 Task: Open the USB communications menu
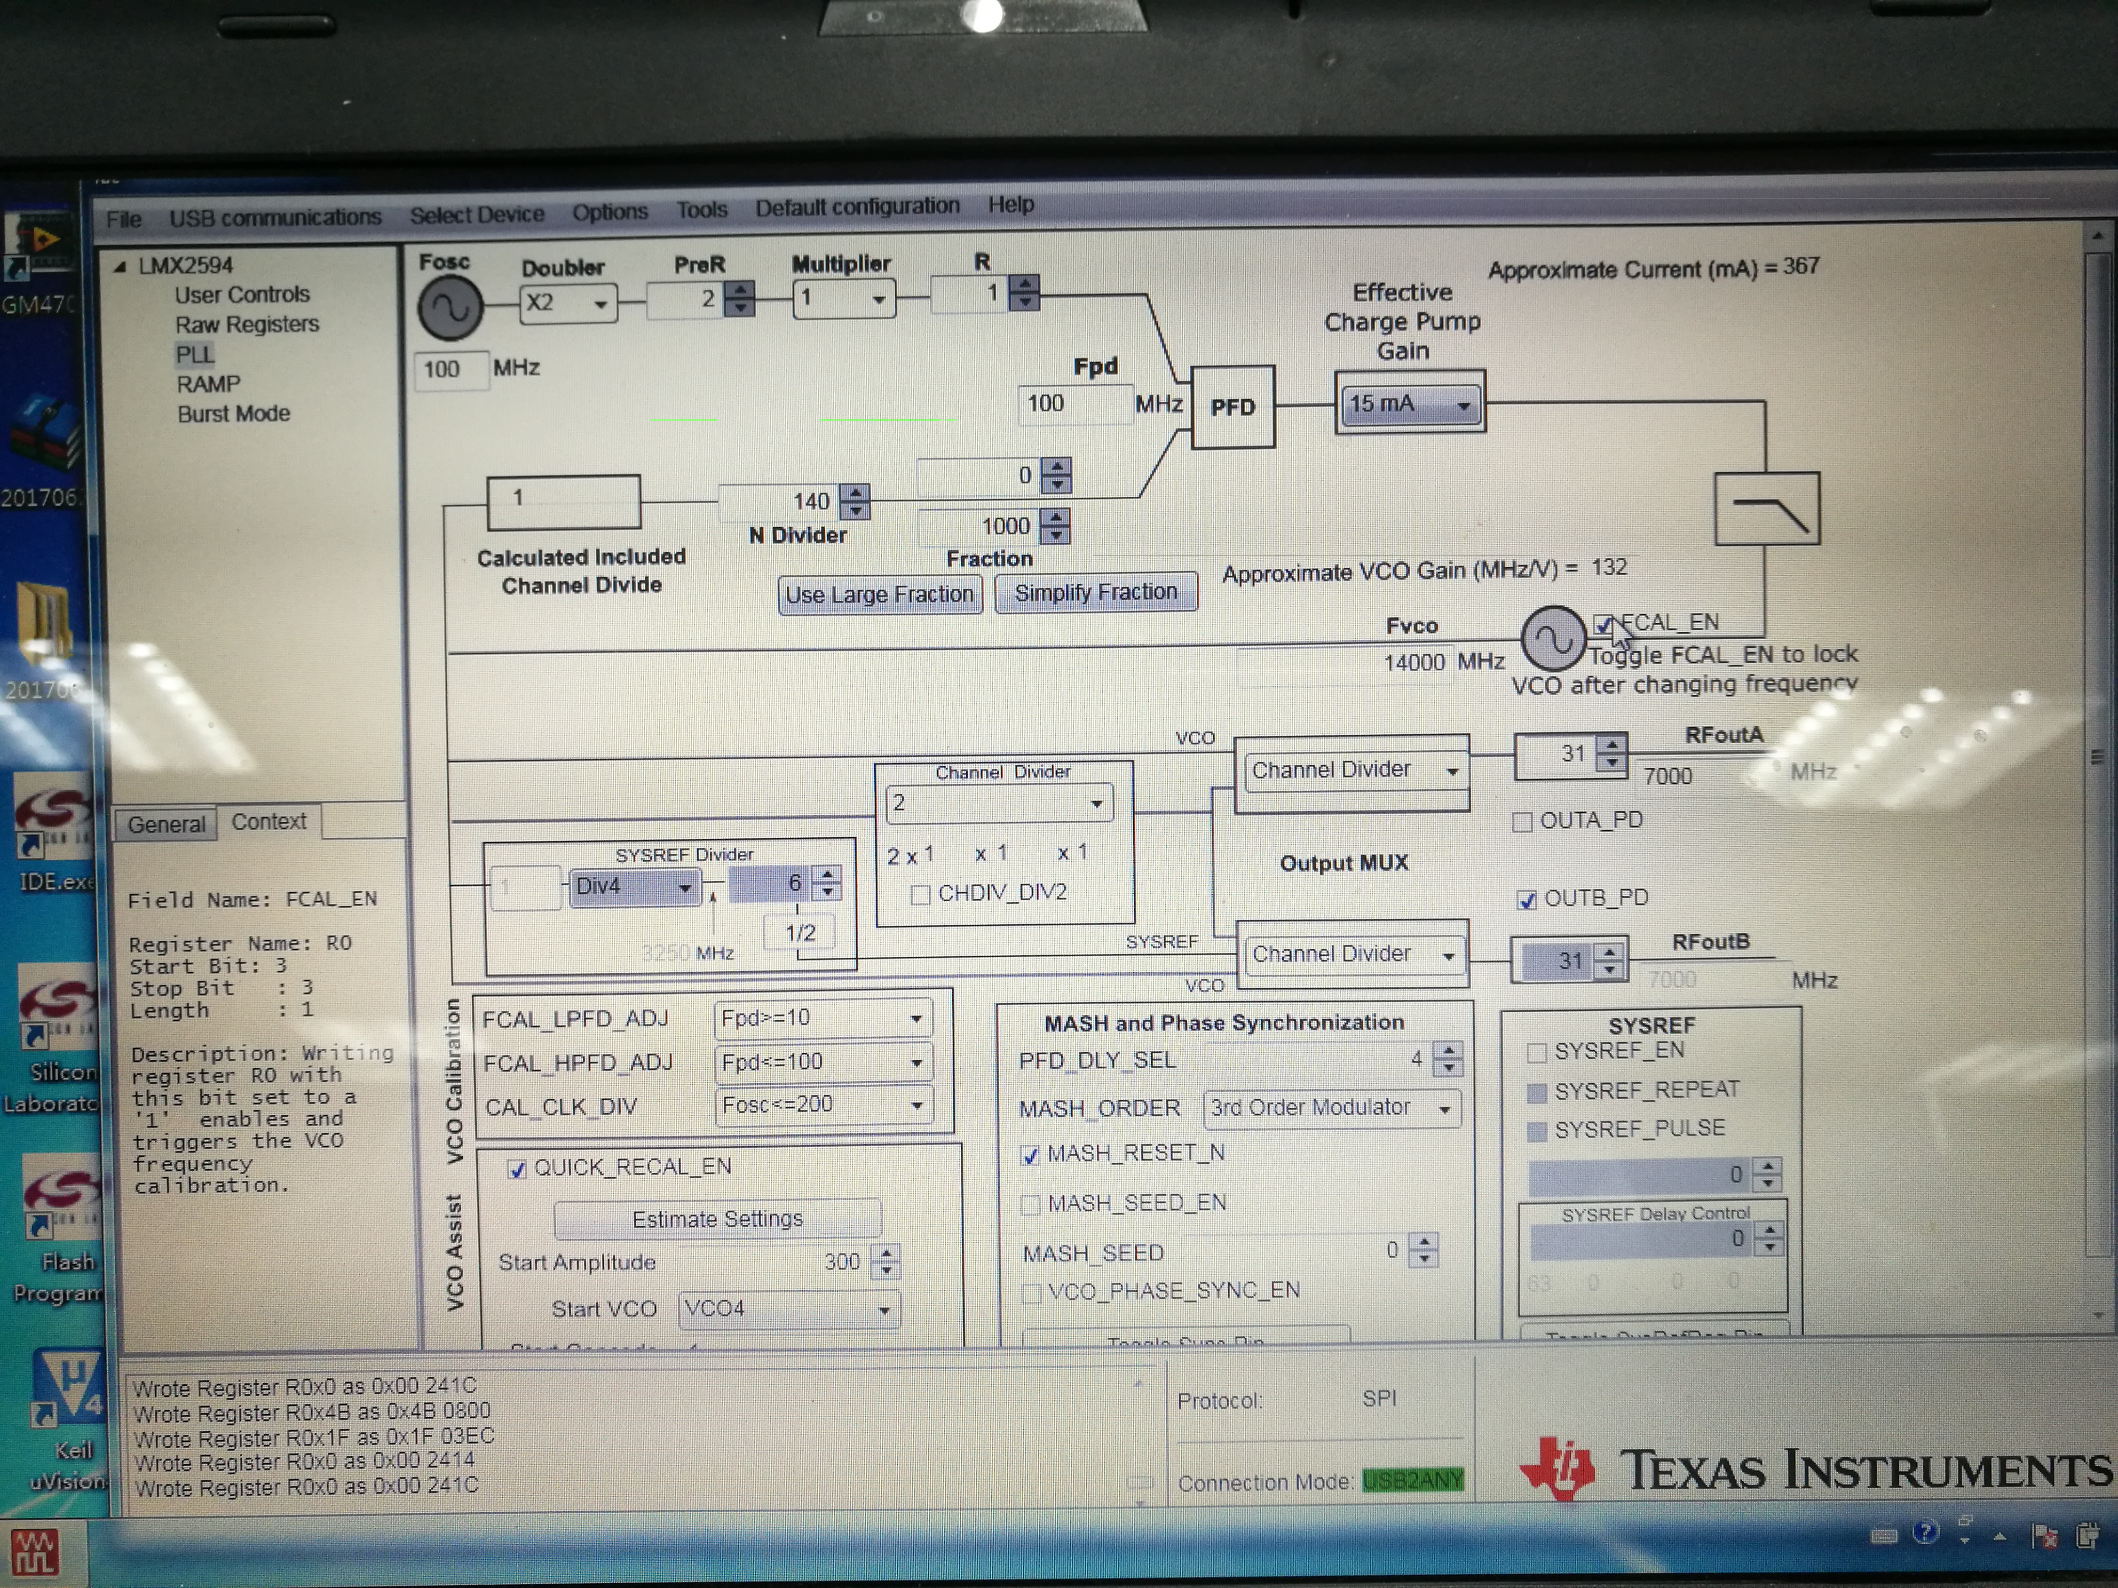point(275,218)
